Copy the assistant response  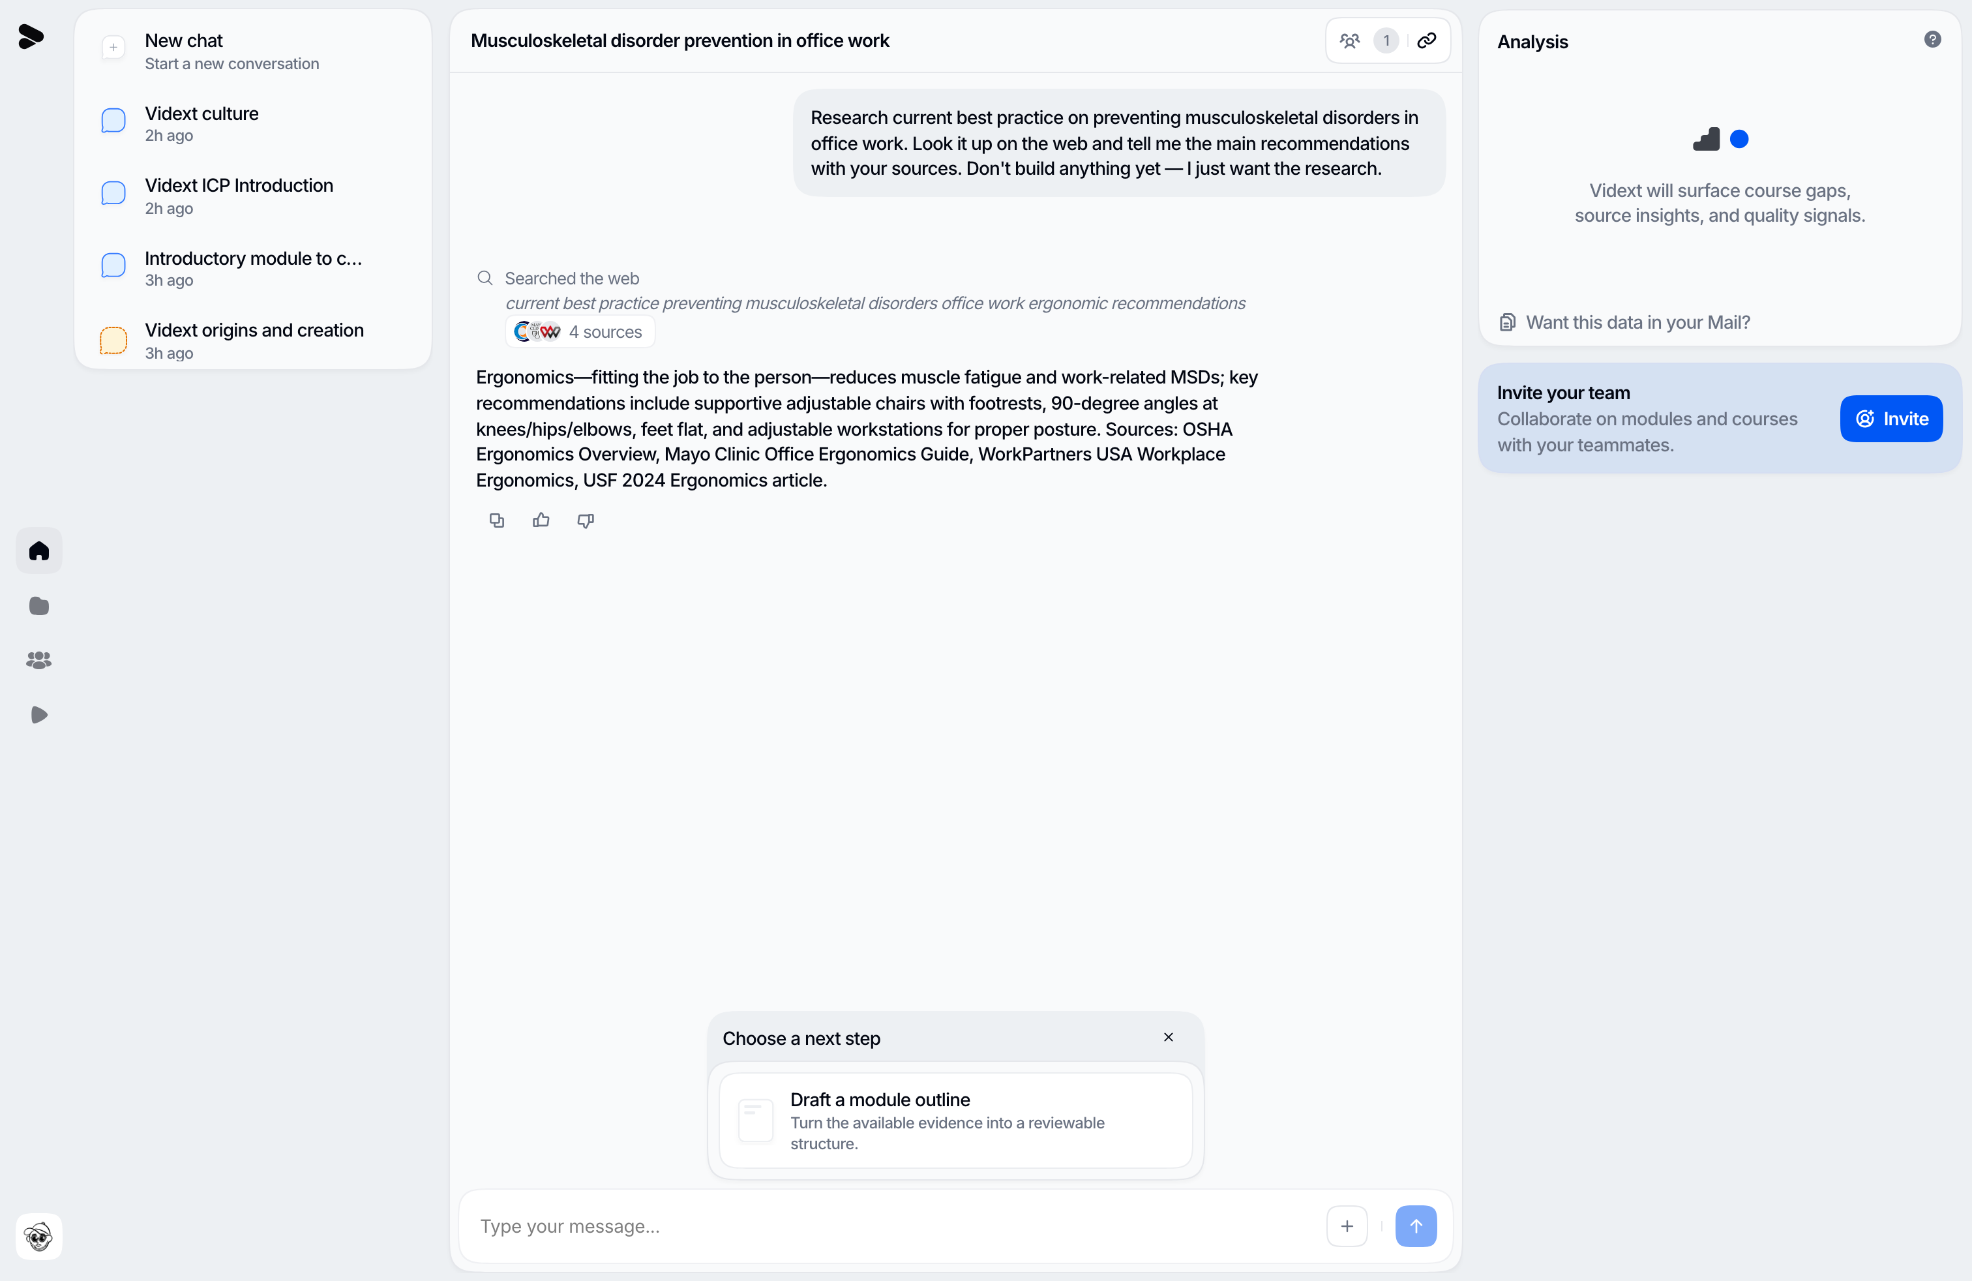point(496,520)
